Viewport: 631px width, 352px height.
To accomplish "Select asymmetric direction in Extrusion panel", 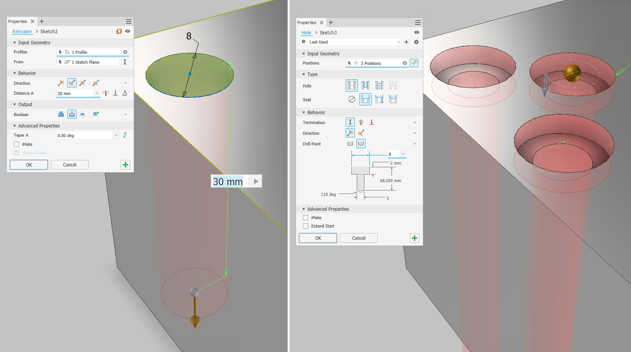I will [95, 83].
